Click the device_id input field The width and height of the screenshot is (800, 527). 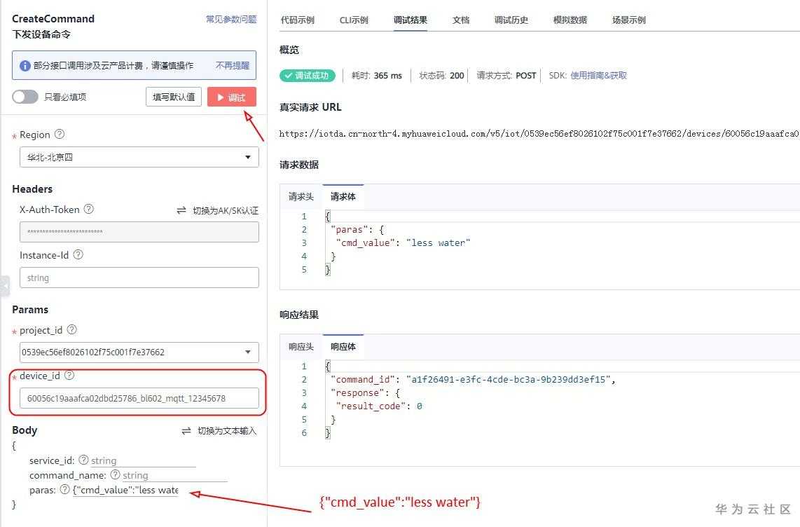pyautogui.click(x=139, y=398)
